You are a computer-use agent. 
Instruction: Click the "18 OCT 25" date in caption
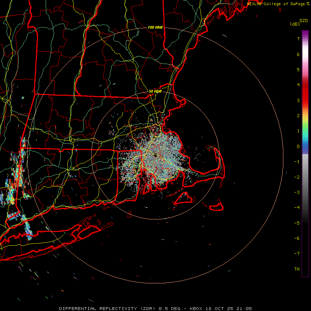[219, 309]
